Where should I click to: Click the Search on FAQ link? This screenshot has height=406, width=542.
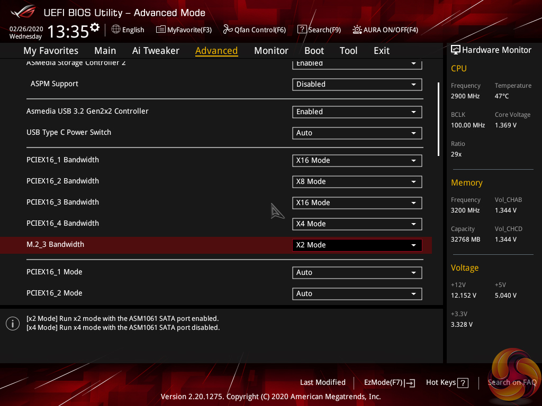(512, 383)
